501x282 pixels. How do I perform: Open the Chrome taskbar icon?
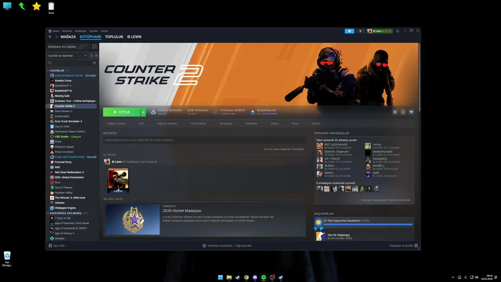pos(246,277)
